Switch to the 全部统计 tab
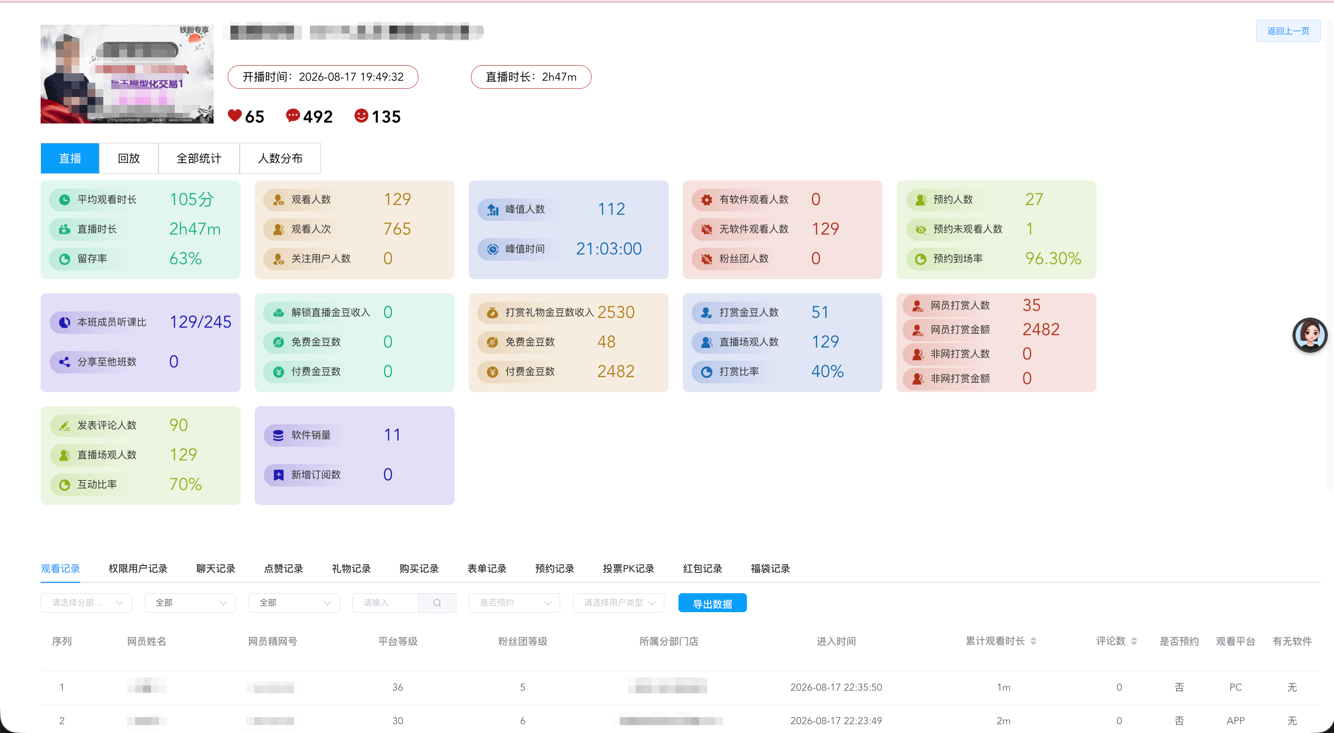 point(199,158)
